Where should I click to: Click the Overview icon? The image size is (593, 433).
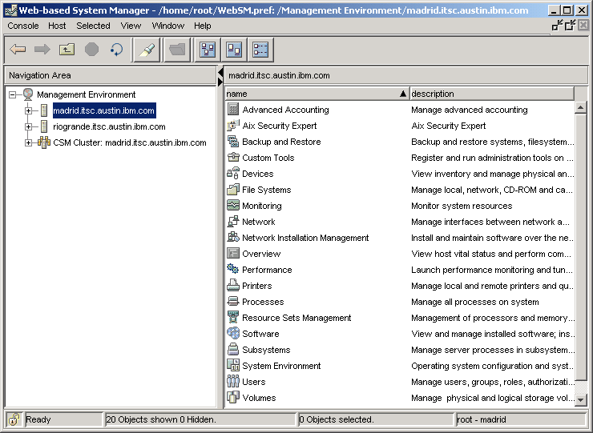(x=233, y=253)
